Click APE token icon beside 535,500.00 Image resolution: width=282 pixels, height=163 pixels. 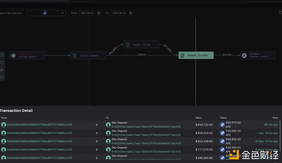pos(222,150)
